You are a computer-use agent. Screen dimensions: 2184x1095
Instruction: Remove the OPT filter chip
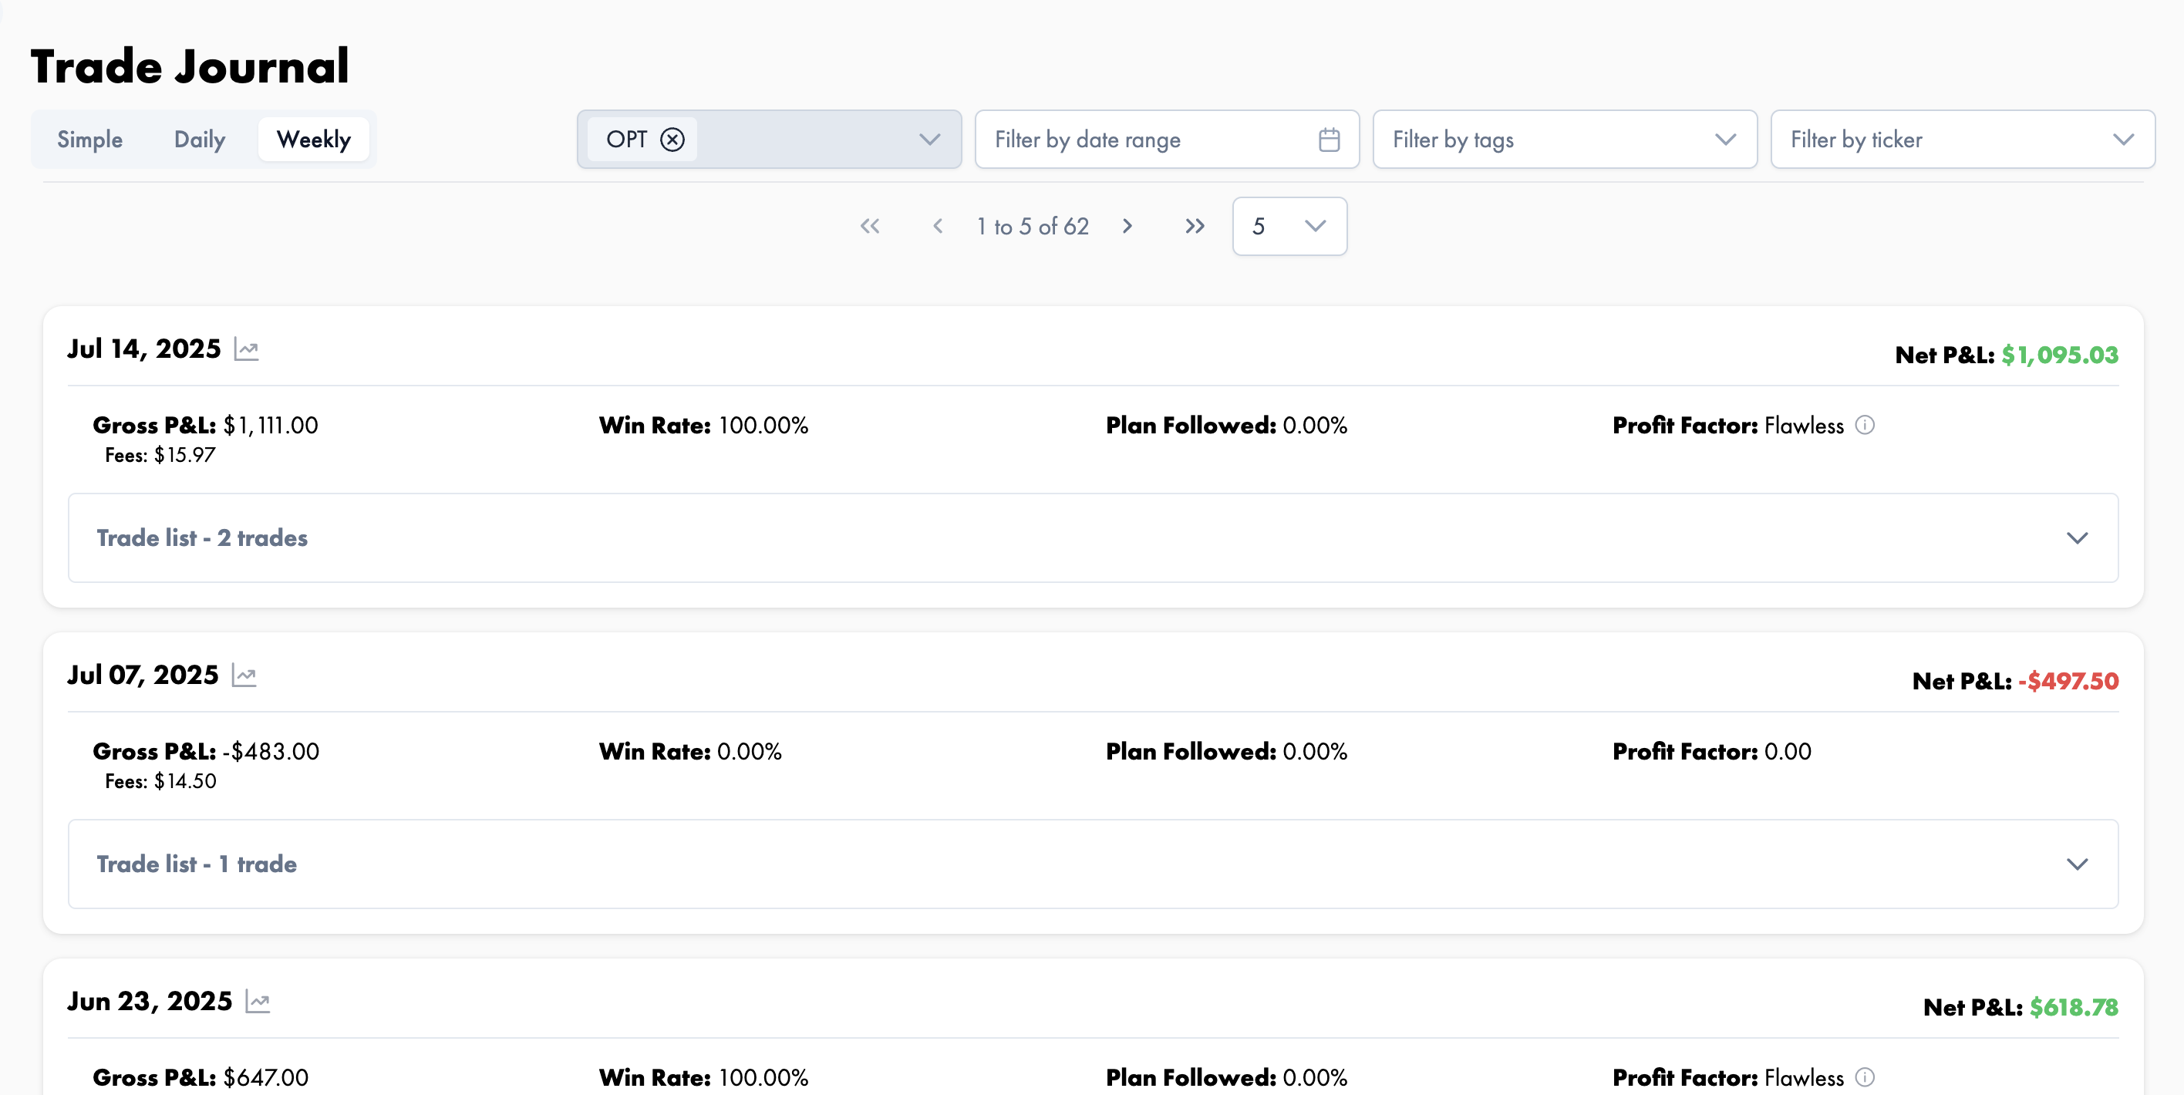(672, 139)
